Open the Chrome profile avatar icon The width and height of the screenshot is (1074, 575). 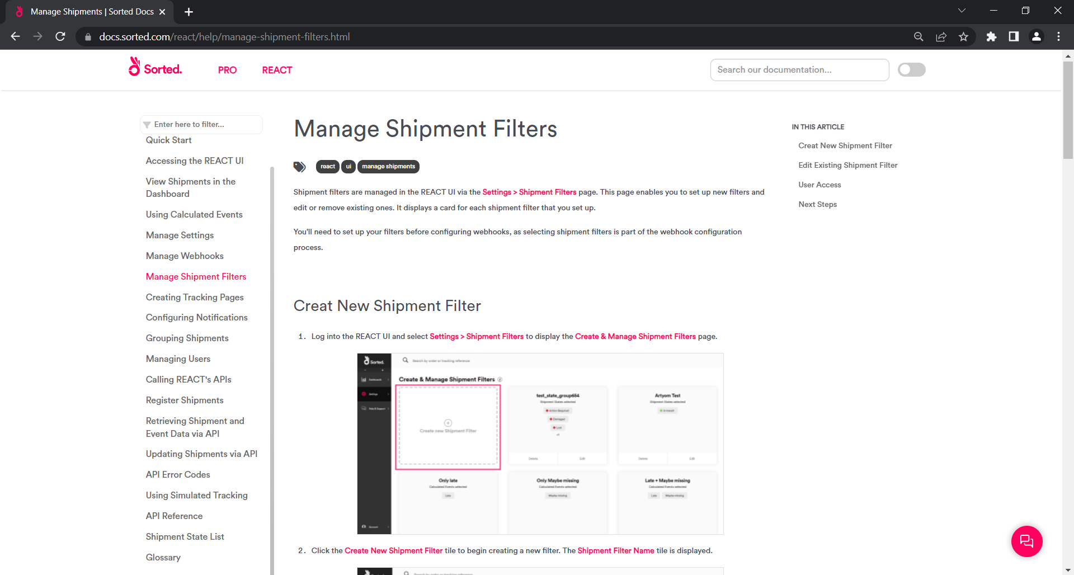point(1036,36)
